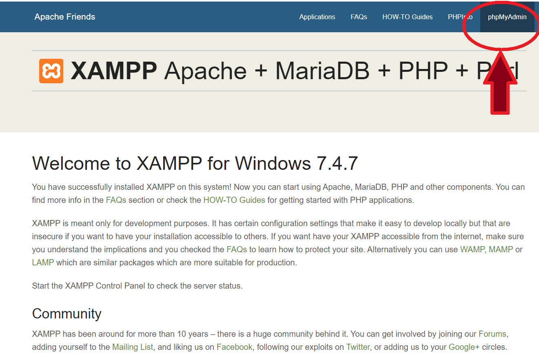Click the FAQs link about protecting site
The image size is (539, 358).
pos(237,249)
